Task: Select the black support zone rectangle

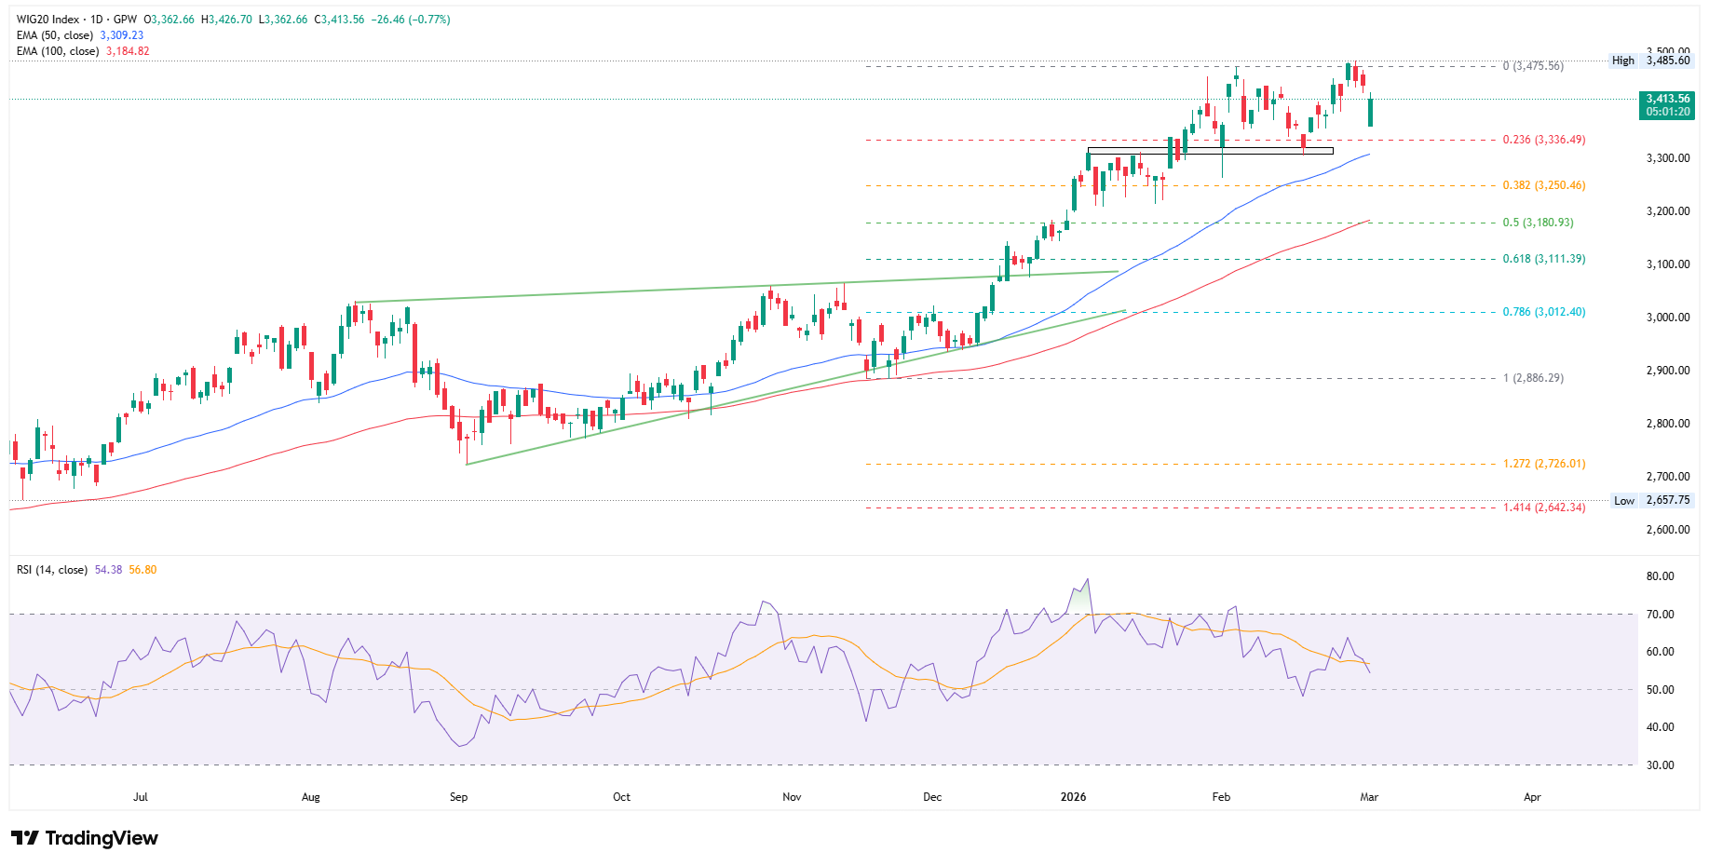Action: (x=1210, y=151)
